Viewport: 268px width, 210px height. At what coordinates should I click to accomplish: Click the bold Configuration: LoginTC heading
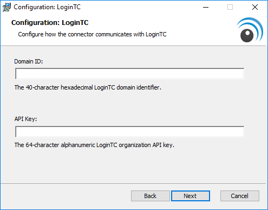(50, 23)
